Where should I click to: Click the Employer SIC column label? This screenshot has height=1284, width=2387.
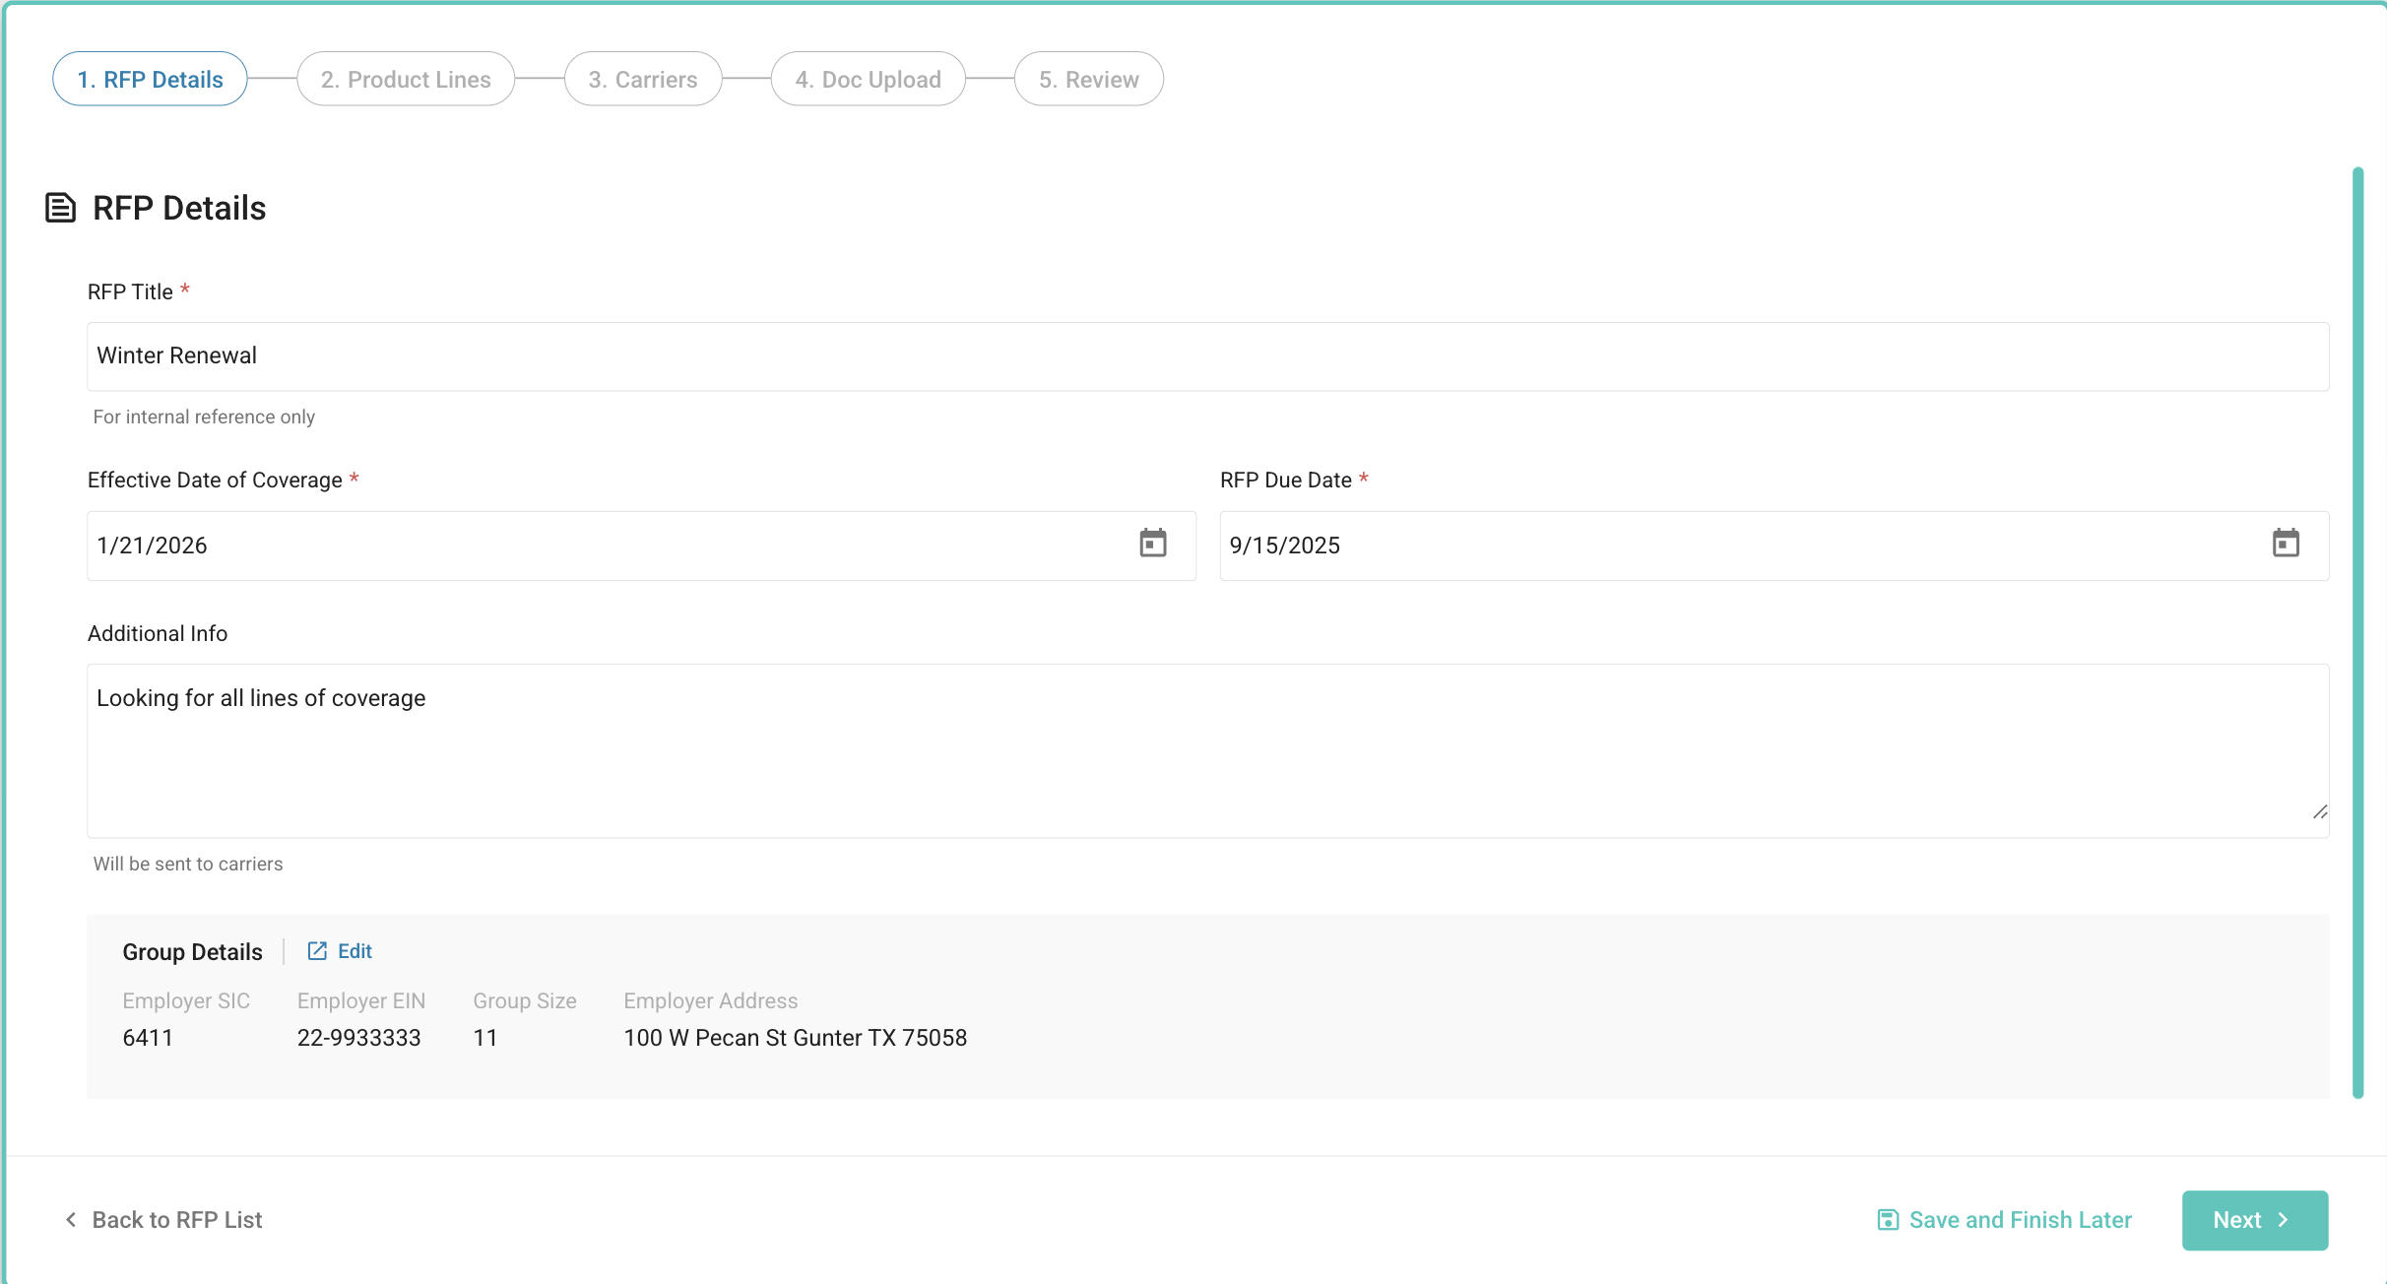(x=186, y=1001)
